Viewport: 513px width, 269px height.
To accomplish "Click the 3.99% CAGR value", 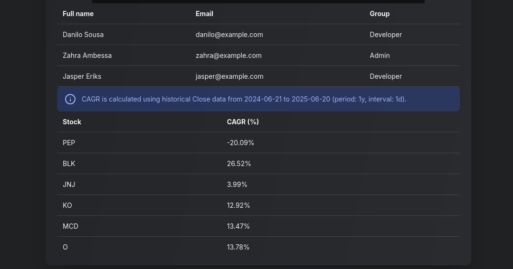I will (237, 185).
